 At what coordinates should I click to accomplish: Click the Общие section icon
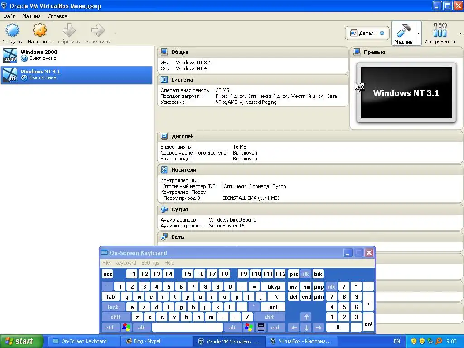(x=164, y=52)
